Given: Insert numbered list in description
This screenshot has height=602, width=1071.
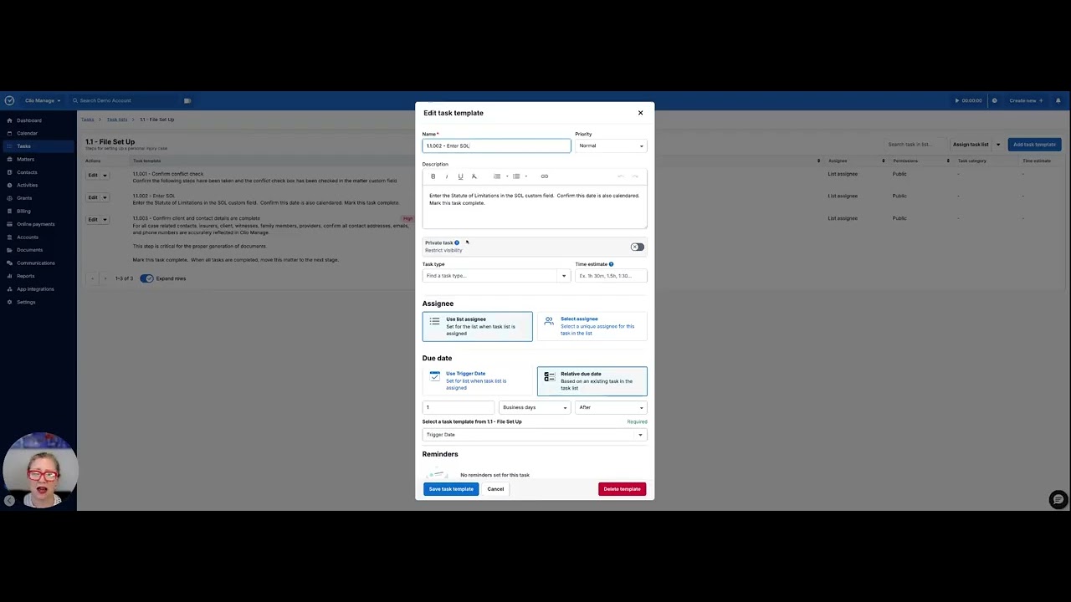Looking at the screenshot, I should 496,176.
